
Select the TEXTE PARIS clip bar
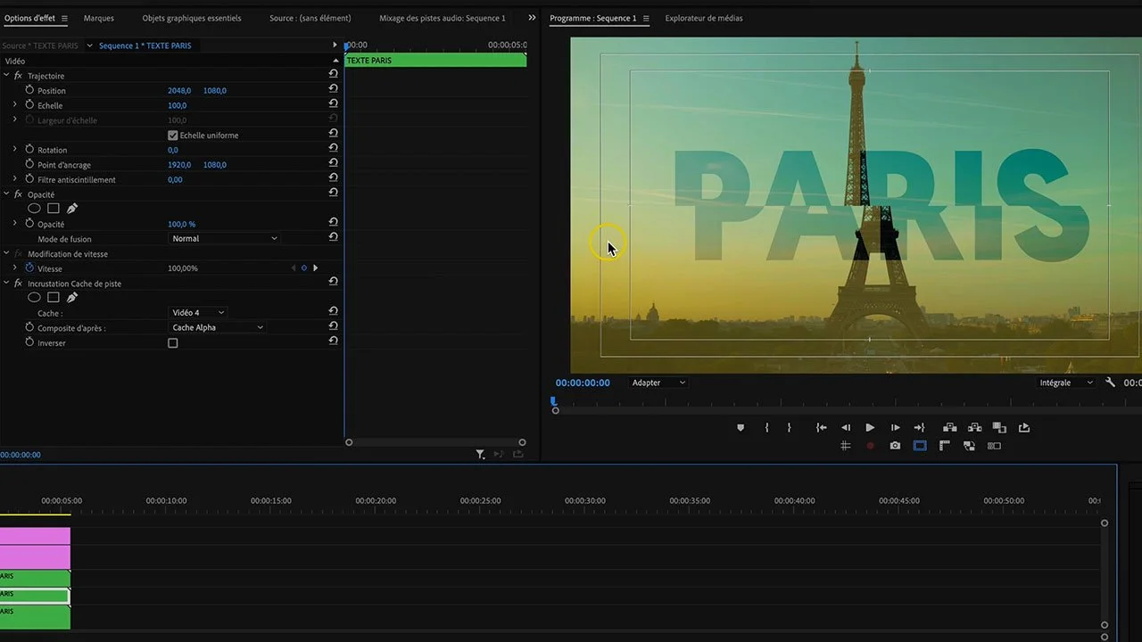[435, 61]
